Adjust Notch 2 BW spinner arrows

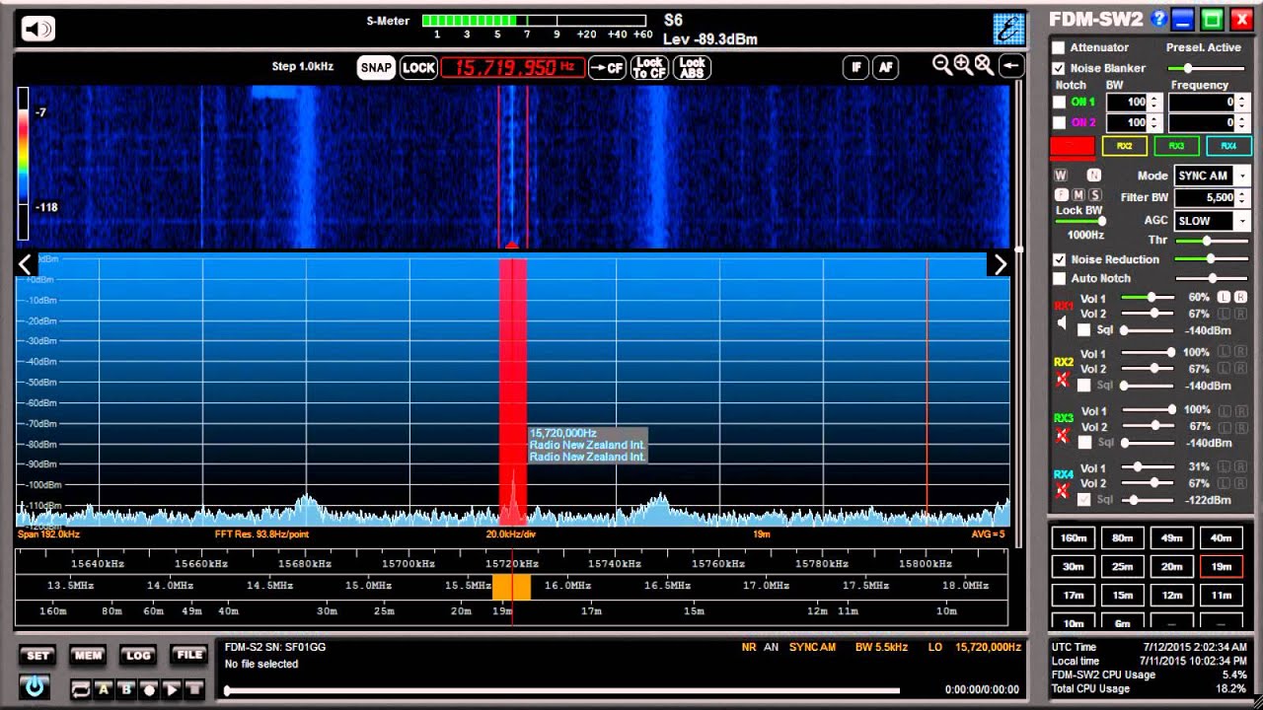[1153, 122]
